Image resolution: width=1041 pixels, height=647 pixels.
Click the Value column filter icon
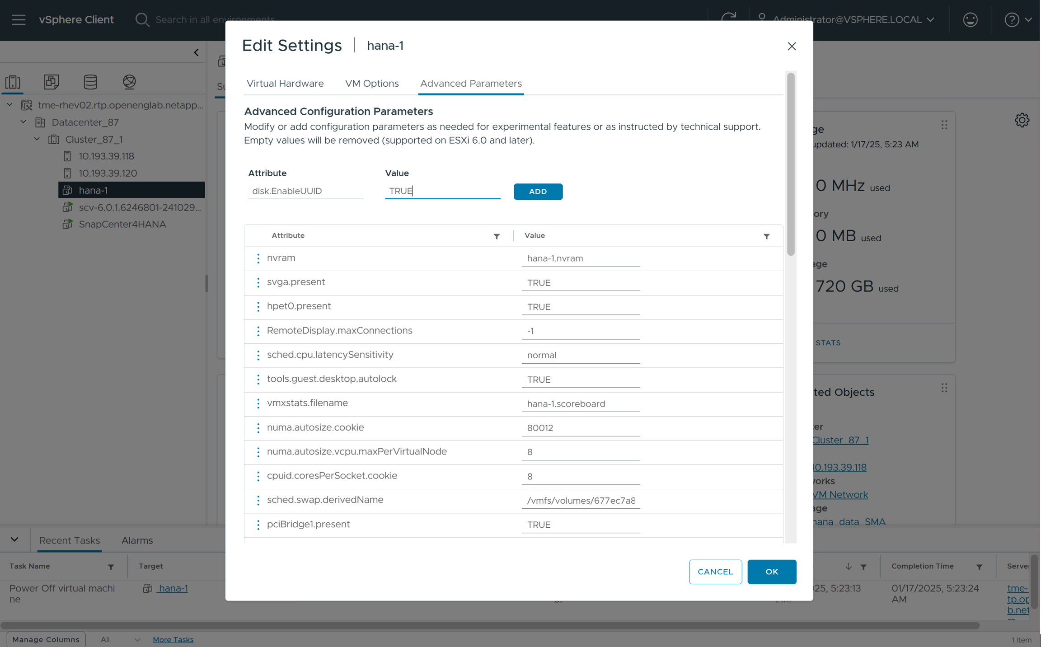pos(766,236)
